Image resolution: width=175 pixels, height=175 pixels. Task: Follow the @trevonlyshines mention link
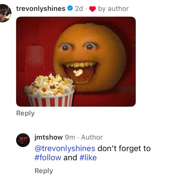coord(65,148)
